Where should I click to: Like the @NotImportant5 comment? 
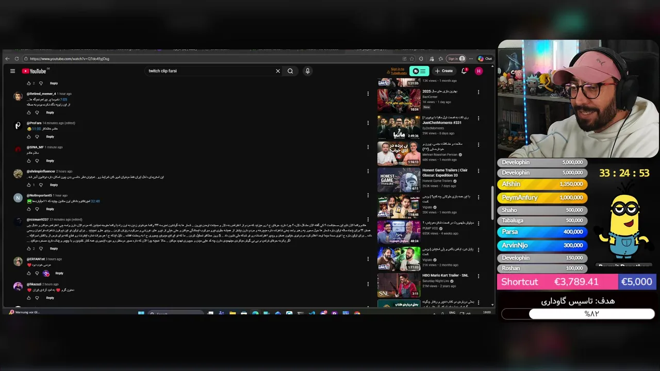[29, 209]
